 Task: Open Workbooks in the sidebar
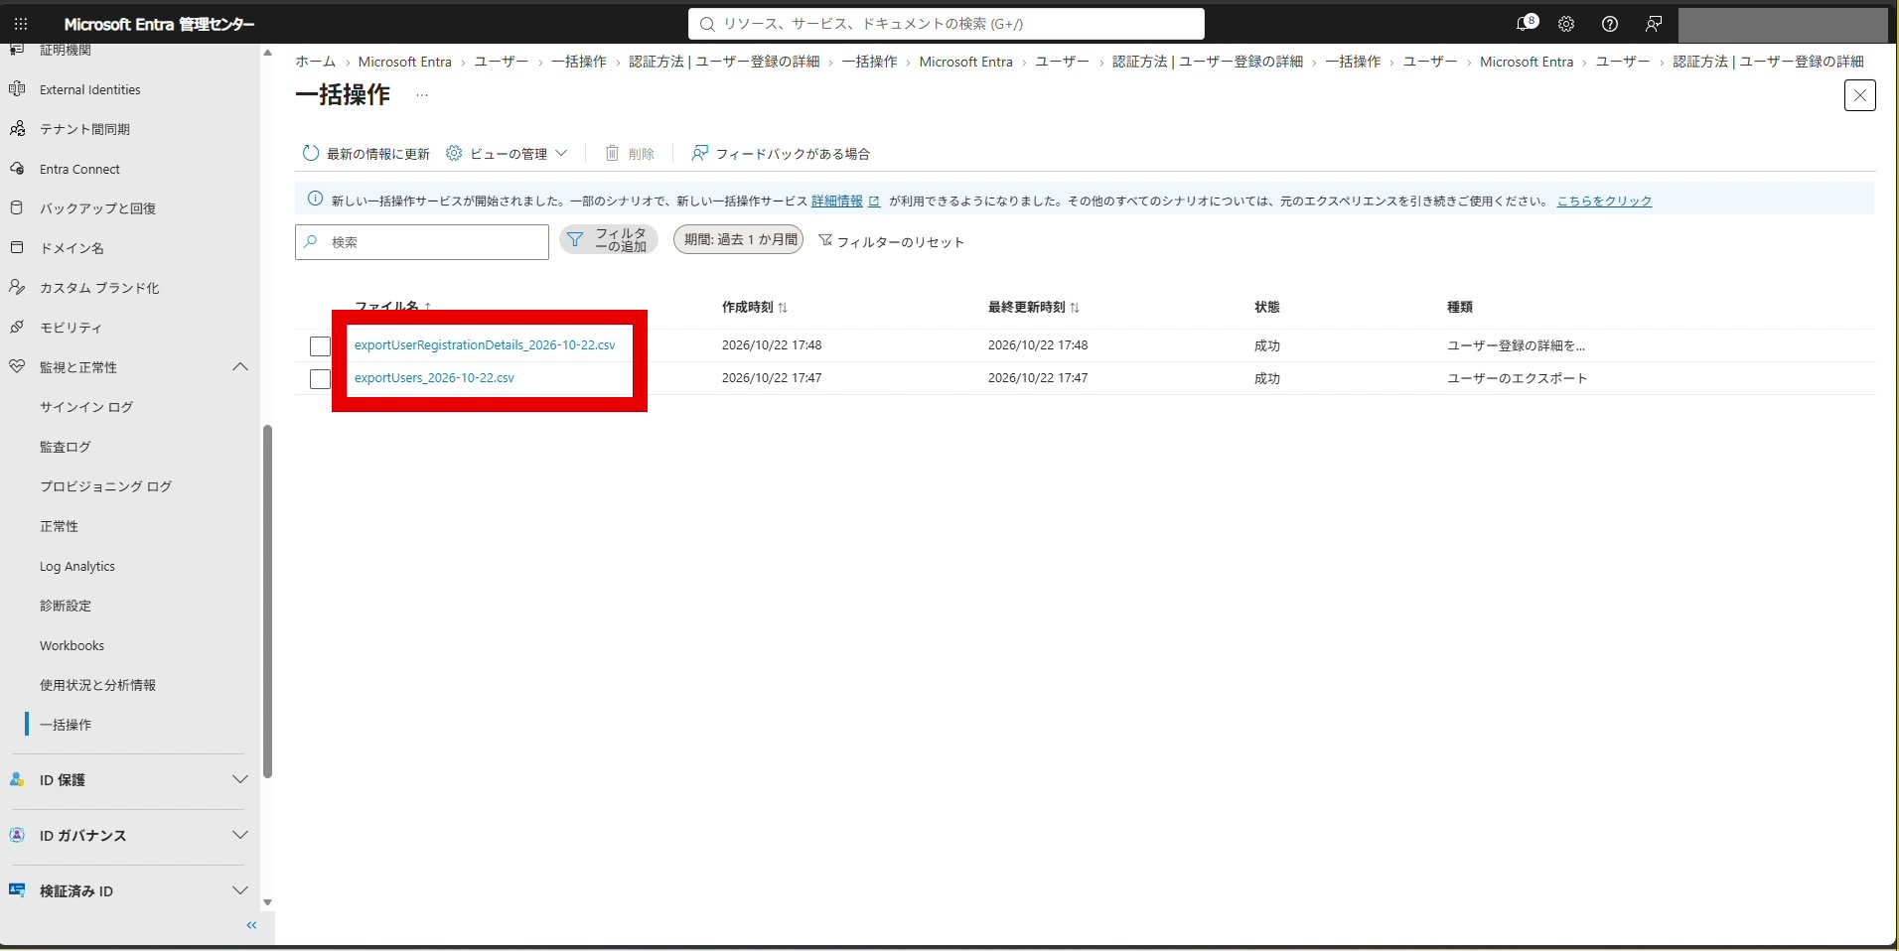pos(72,645)
